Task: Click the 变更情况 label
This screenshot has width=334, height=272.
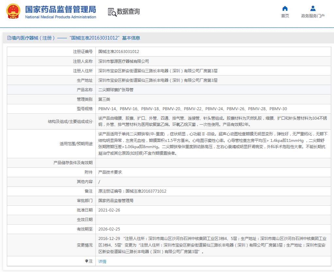Action: coord(85,245)
